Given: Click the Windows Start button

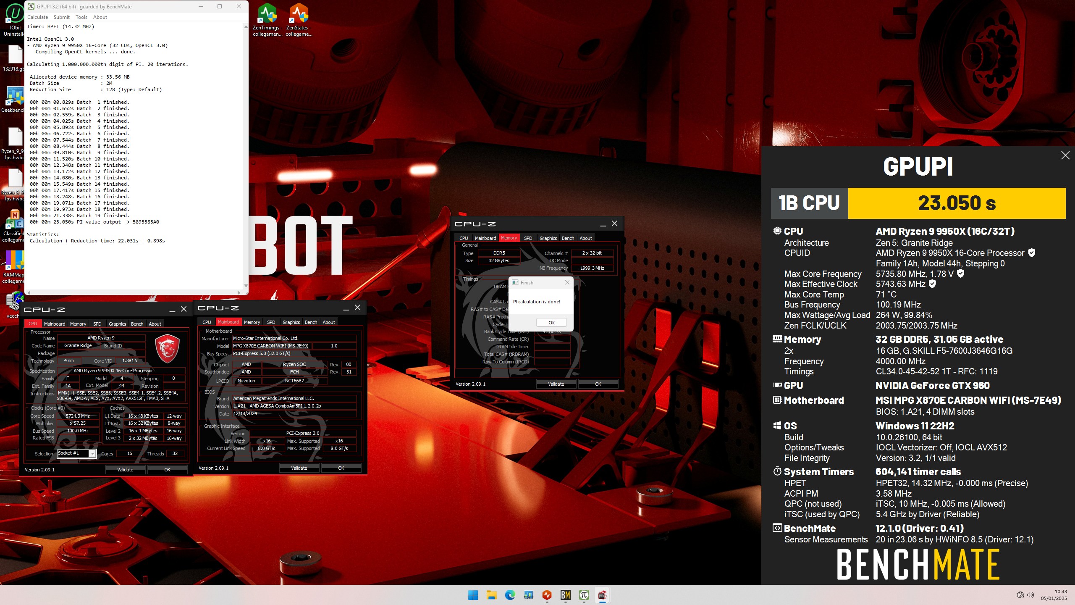Looking at the screenshot, I should [x=473, y=595].
